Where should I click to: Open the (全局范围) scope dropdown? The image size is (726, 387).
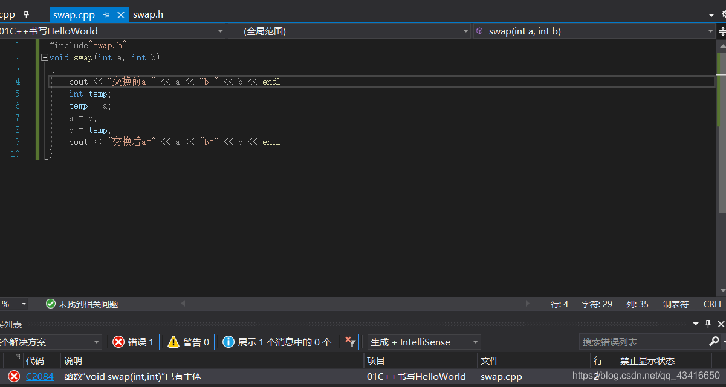(x=349, y=31)
